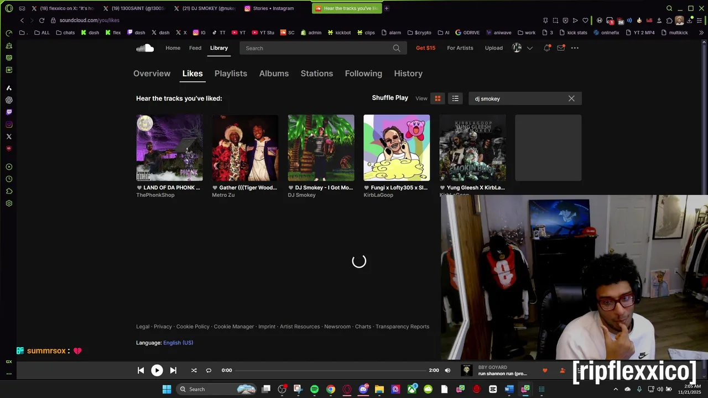Image resolution: width=708 pixels, height=398 pixels.
Task: Switch to flexxico on X browser tab
Action: click(x=63, y=8)
